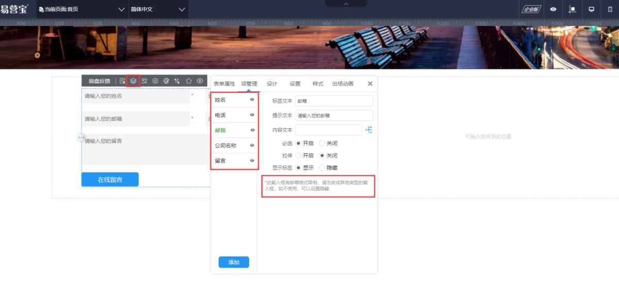Open the 当前页面:首页 page dropdown
The width and height of the screenshot is (619, 282).
pos(82,9)
